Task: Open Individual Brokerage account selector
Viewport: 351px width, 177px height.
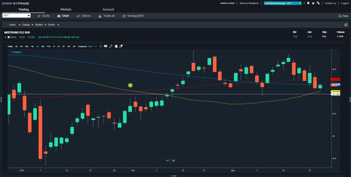Action: (282, 3)
